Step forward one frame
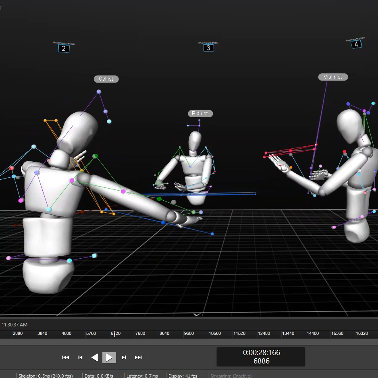378x378 pixels. pos(124,357)
